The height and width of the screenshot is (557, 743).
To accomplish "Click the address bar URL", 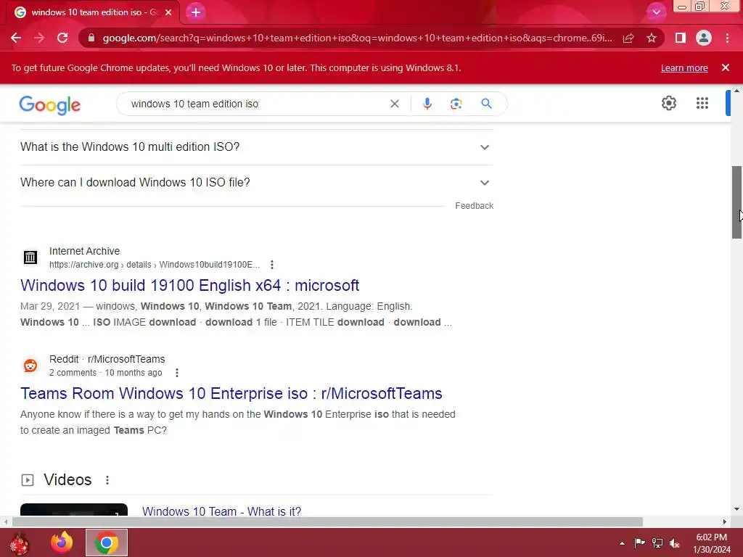I will 357,38.
